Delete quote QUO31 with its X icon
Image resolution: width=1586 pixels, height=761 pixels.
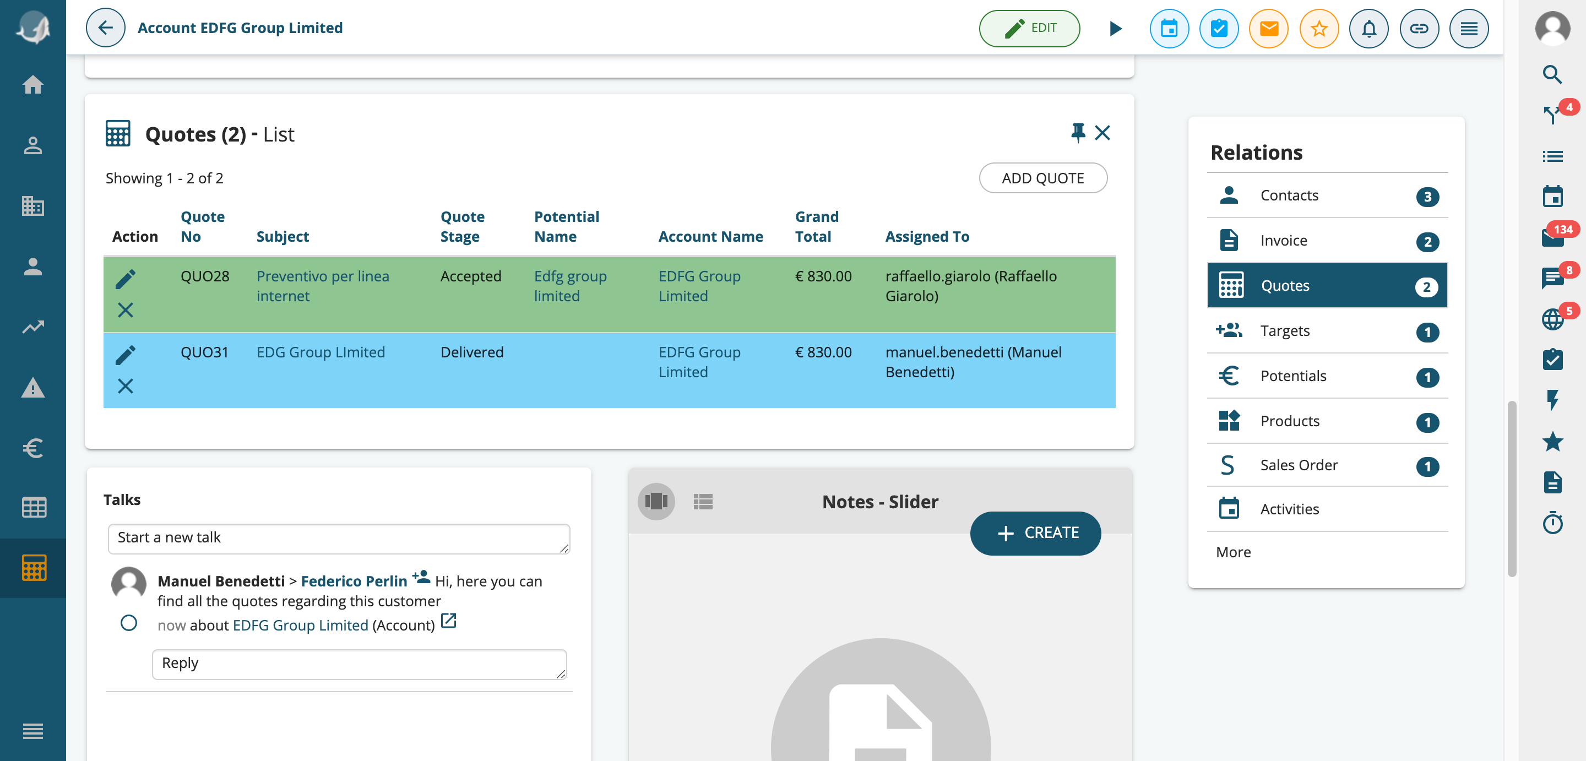click(125, 386)
